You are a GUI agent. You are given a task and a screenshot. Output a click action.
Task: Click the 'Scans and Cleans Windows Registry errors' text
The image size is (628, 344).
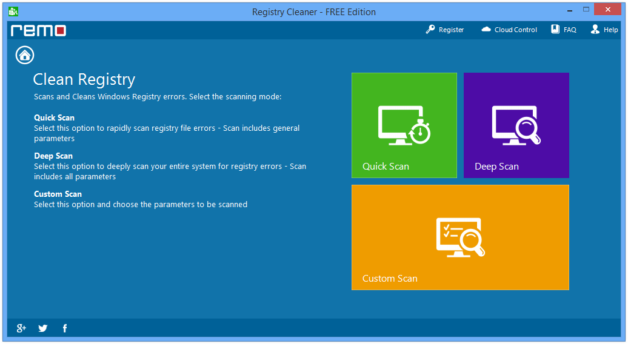tap(158, 97)
